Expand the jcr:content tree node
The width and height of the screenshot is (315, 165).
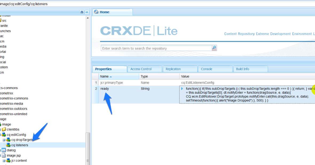pyautogui.click(x=4, y=160)
